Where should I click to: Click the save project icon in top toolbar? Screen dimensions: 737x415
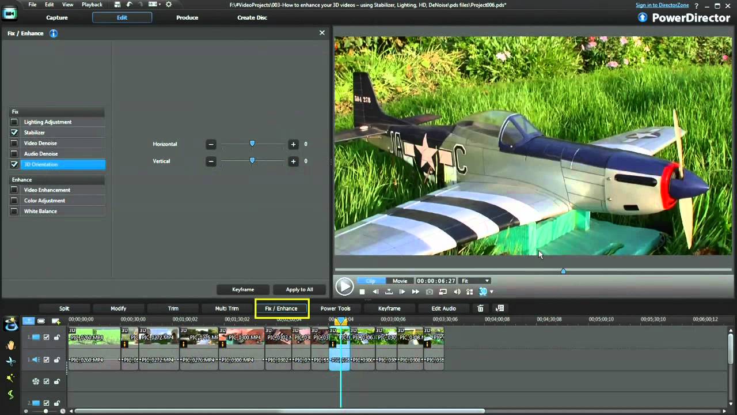coord(117,5)
